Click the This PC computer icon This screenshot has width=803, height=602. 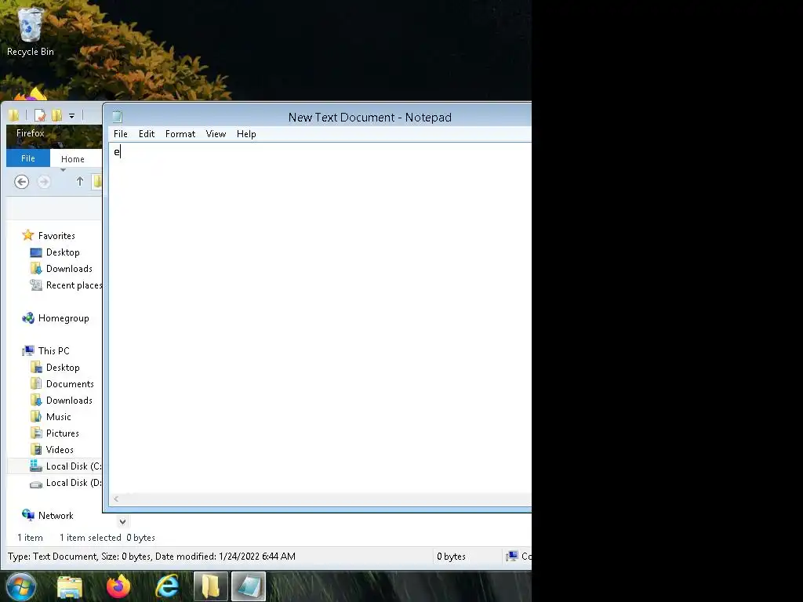27,350
